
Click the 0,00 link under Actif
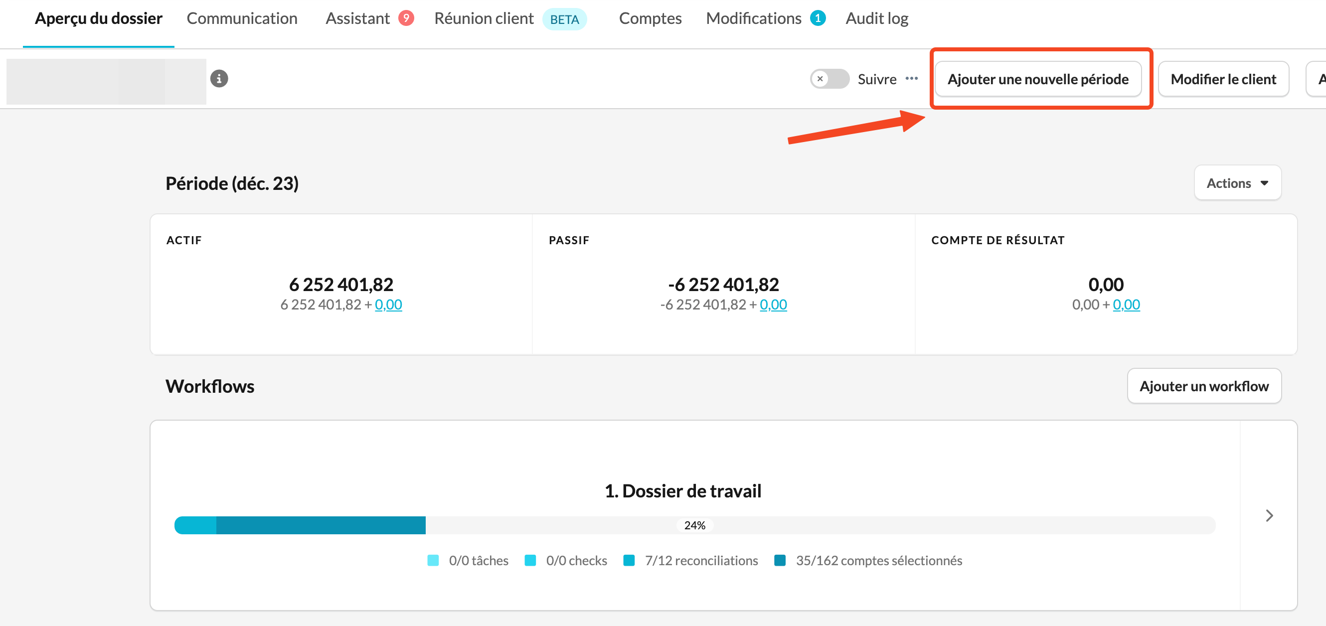tap(388, 304)
